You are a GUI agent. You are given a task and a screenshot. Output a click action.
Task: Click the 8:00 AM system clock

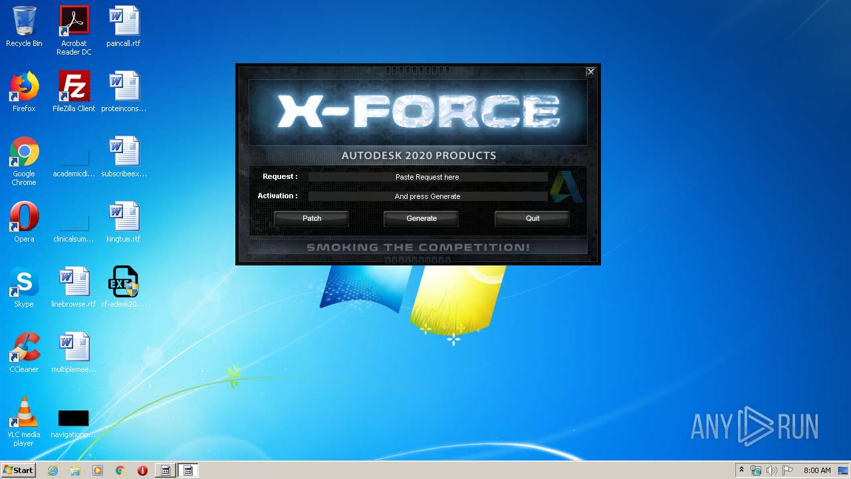pos(817,470)
